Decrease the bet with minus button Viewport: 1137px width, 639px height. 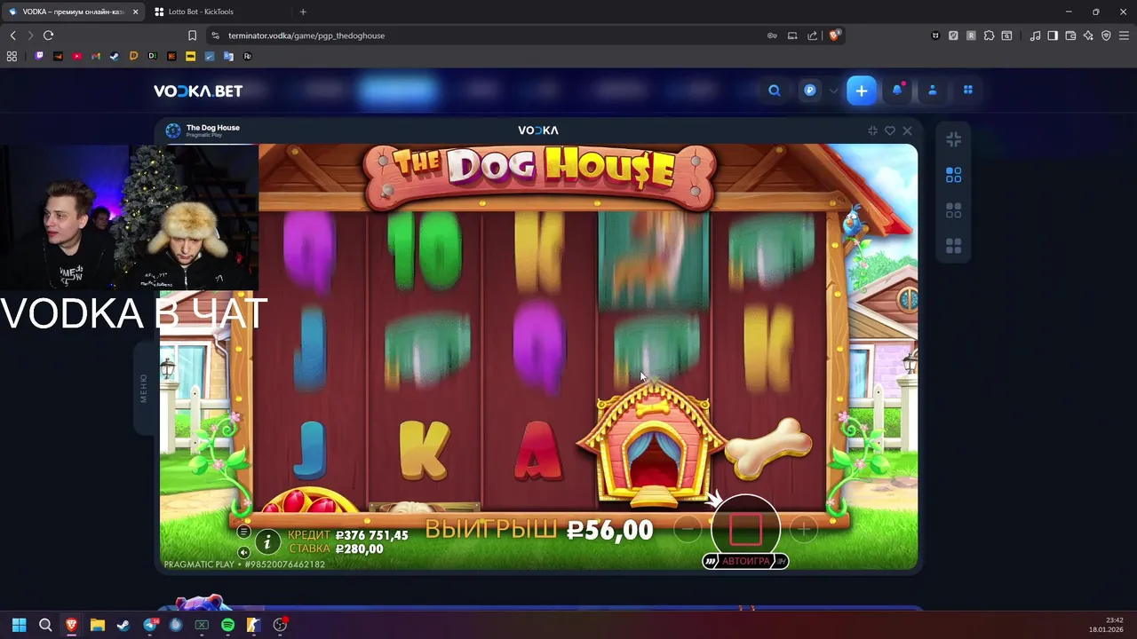coord(687,530)
